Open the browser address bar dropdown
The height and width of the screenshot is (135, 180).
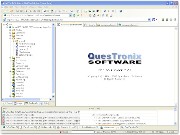click(149, 20)
